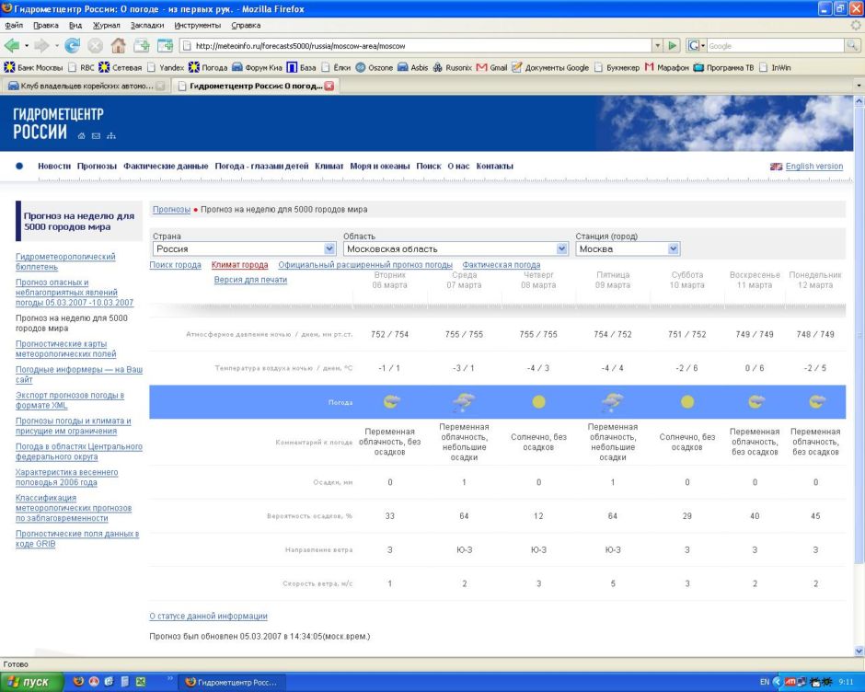
Task: Click the Климат города link
Action: tap(239, 265)
